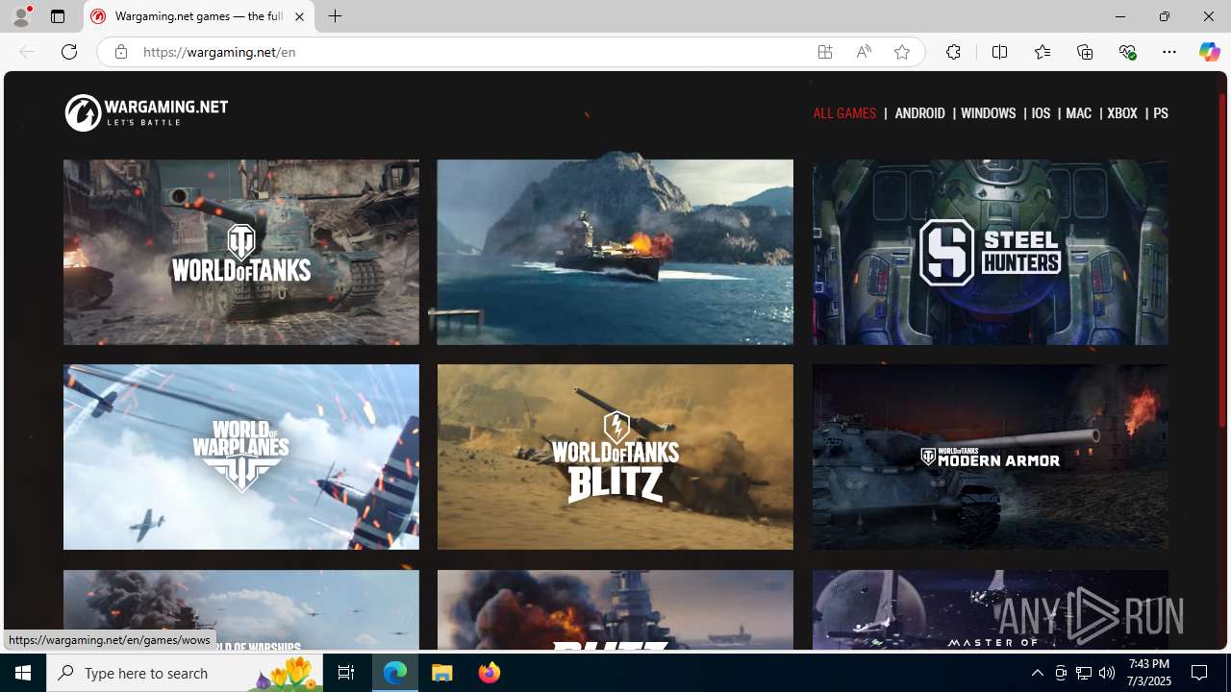Toggle Split screen view
Image resolution: width=1231 pixels, height=692 pixels.
pyautogui.click(x=999, y=52)
